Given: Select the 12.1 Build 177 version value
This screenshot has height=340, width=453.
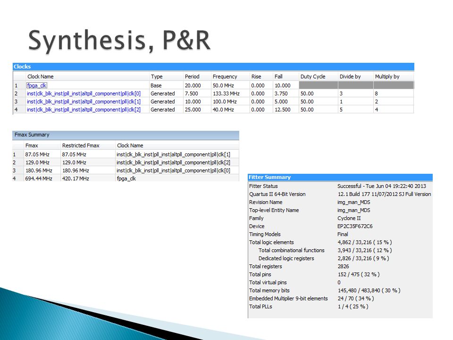Looking at the screenshot, I should click(x=384, y=195).
